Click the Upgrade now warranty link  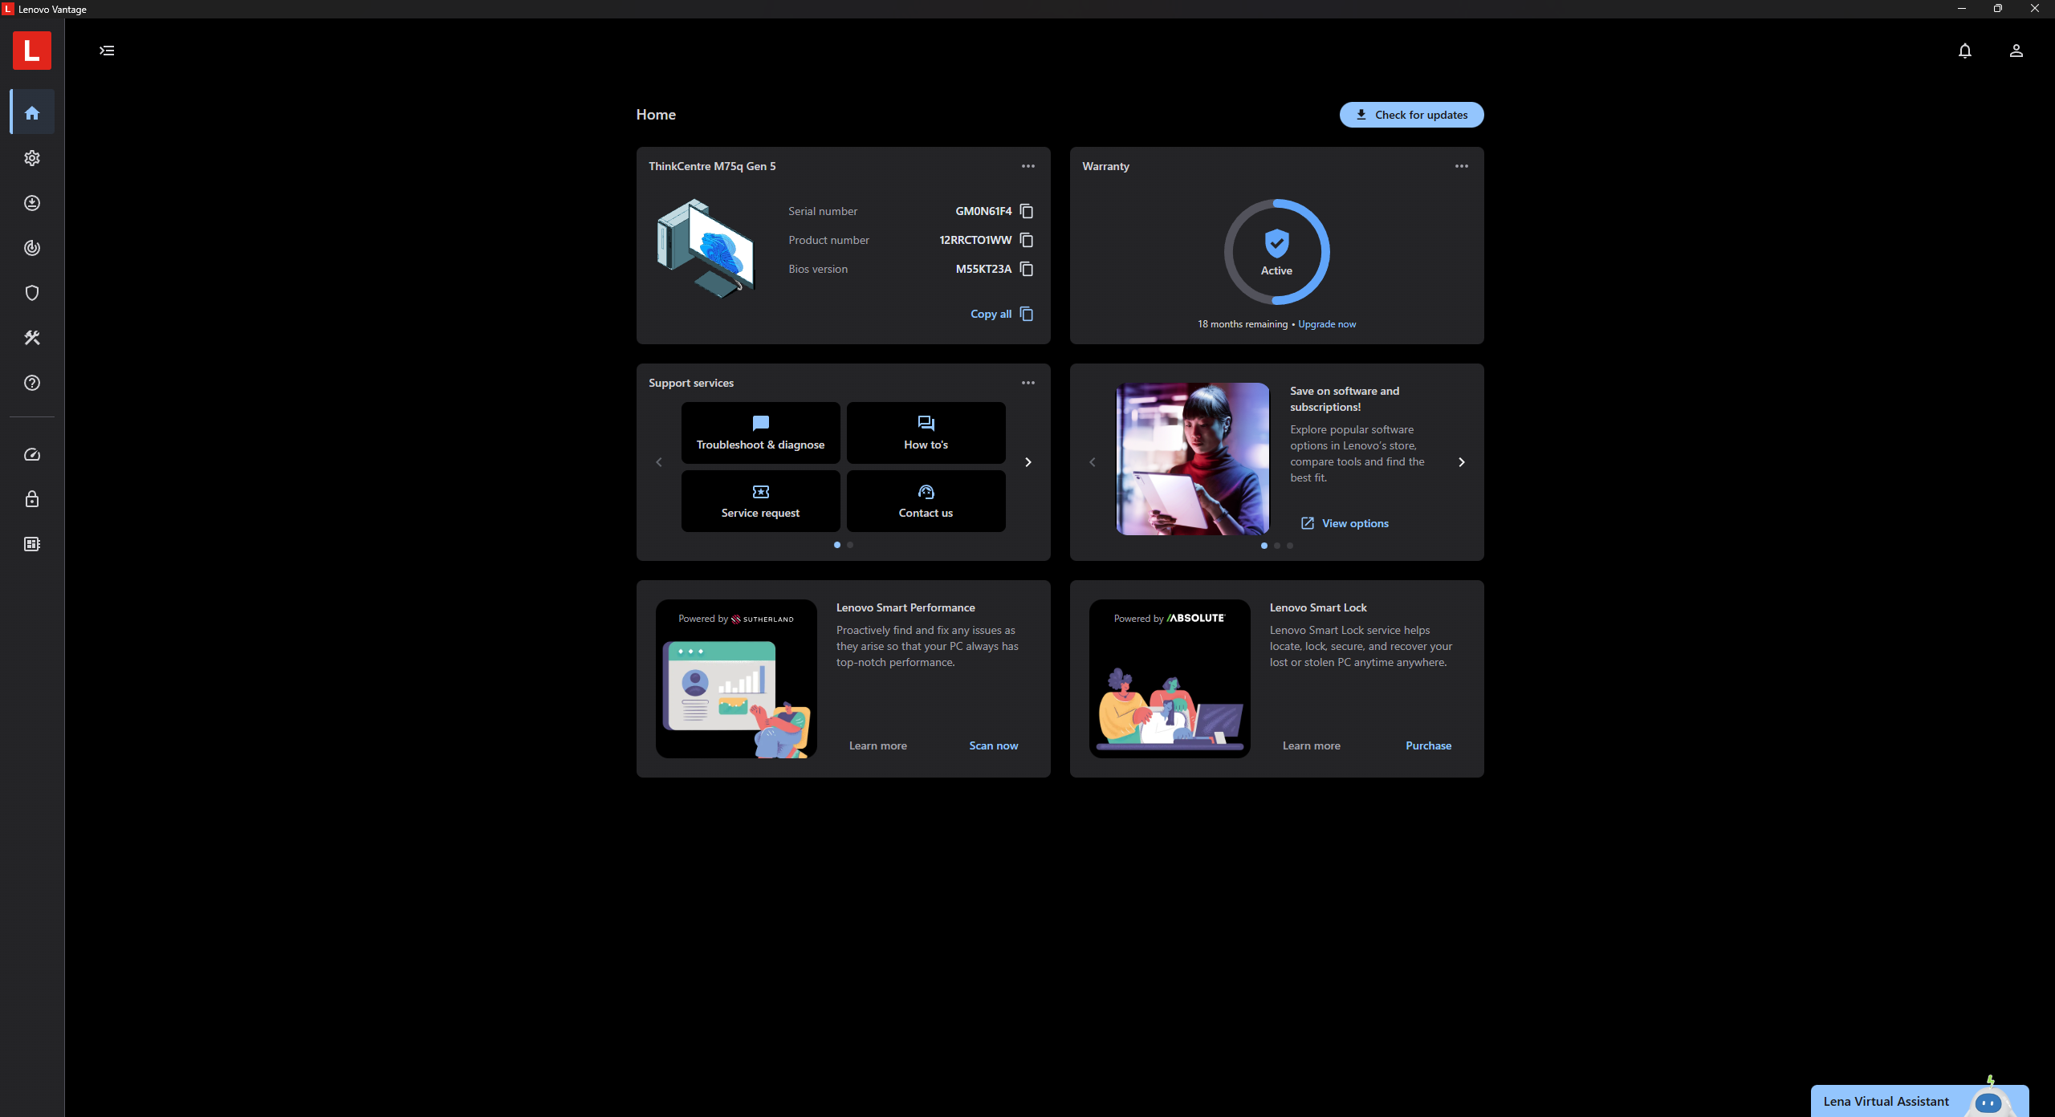click(x=1326, y=324)
